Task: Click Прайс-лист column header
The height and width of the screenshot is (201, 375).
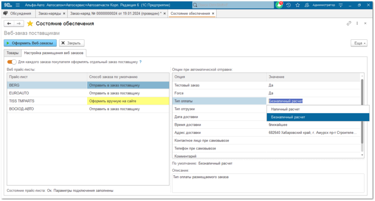Action: point(47,77)
